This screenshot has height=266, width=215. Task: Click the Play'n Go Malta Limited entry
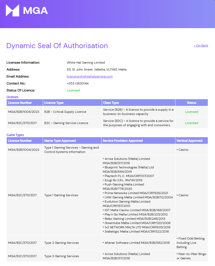135,214
